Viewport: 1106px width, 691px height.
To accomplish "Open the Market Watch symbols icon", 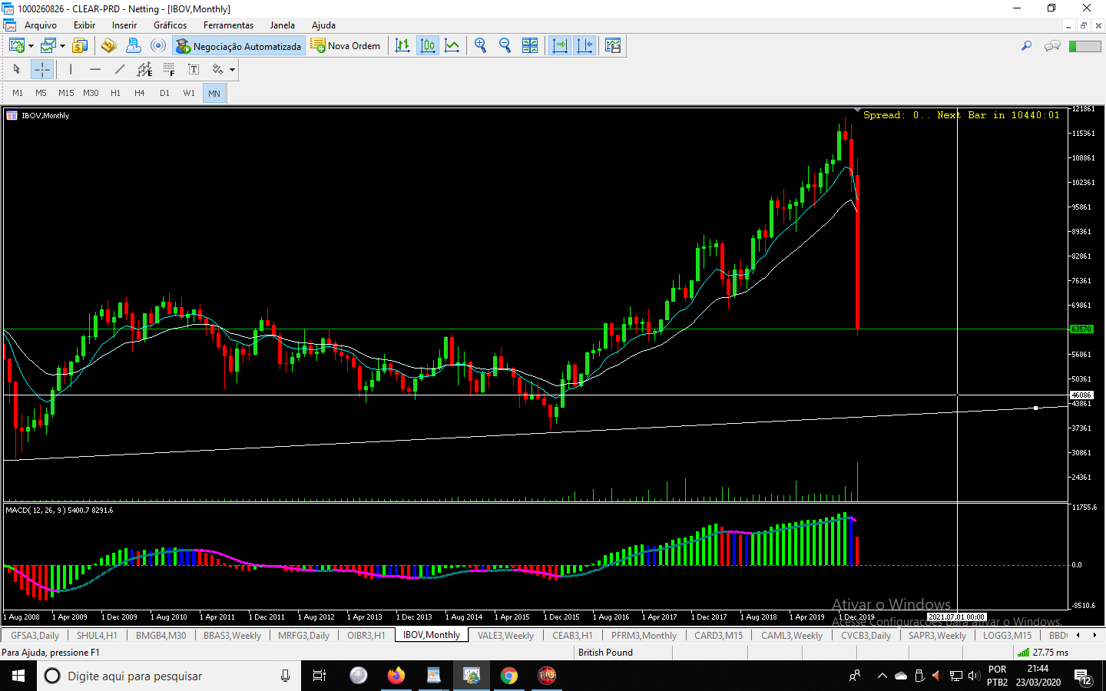I will [x=80, y=46].
